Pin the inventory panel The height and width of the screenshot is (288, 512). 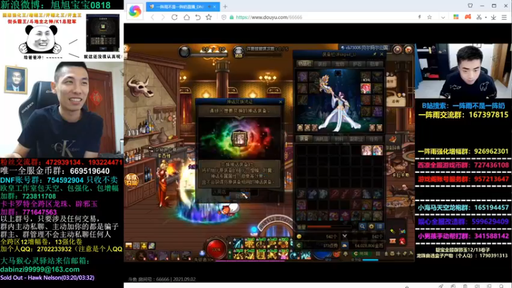point(374,54)
